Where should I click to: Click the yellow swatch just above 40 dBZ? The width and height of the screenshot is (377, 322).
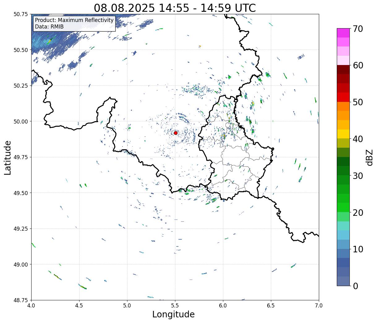coord(343,134)
